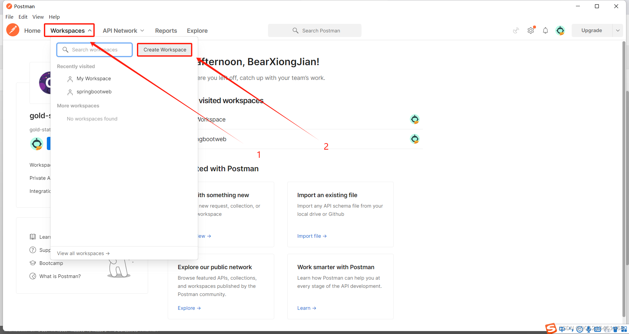Open the Home tab
The width and height of the screenshot is (629, 334).
click(32, 30)
